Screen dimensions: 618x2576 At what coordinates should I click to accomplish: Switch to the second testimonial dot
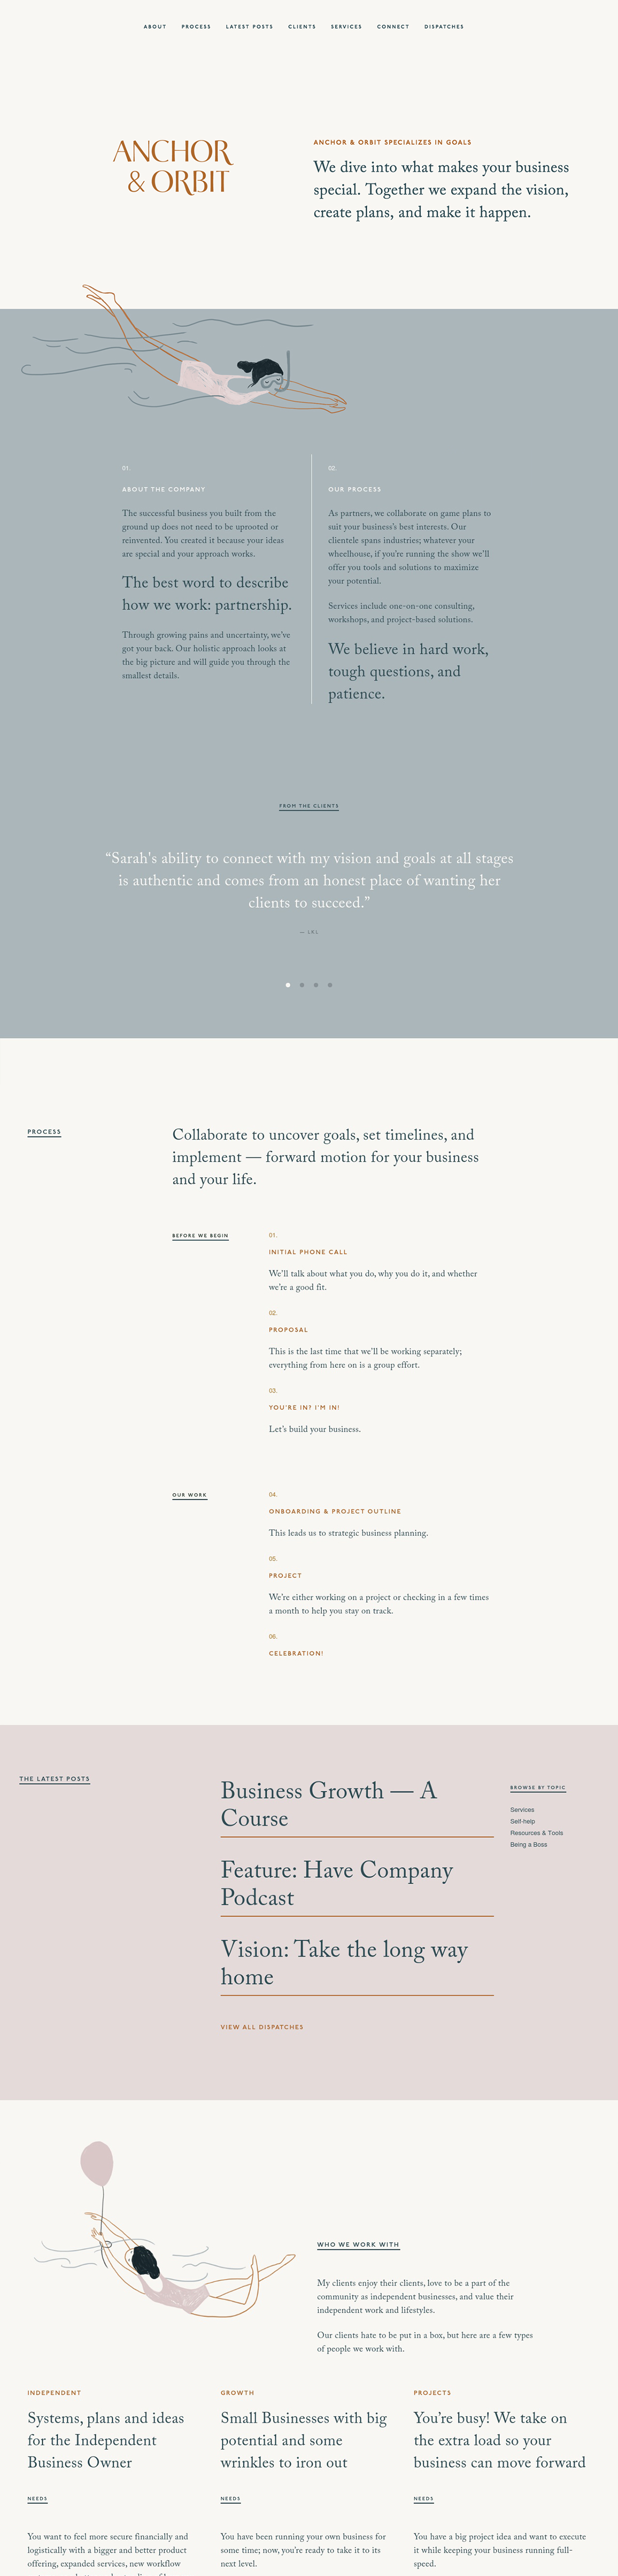pos(302,985)
